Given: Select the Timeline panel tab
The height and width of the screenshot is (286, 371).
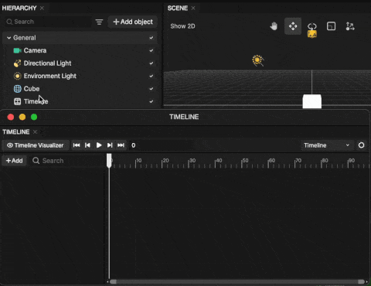Looking at the screenshot, I should pos(16,132).
